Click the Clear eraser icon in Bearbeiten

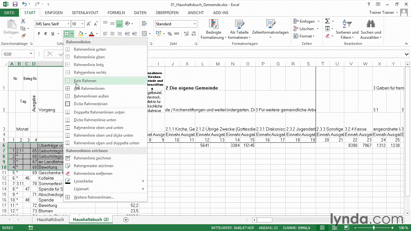pos(327,36)
